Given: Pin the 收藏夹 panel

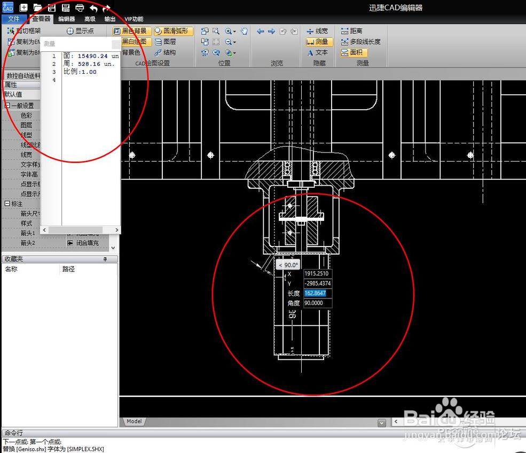Looking at the screenshot, I should [x=105, y=259].
